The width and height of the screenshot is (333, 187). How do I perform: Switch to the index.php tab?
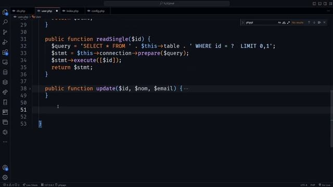72,11
